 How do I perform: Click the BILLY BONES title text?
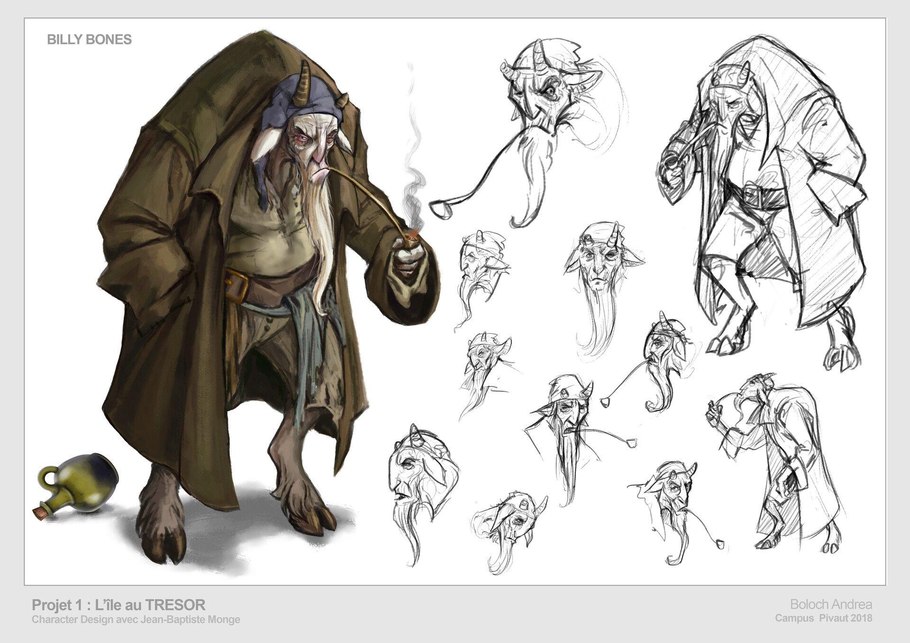pos(89,40)
